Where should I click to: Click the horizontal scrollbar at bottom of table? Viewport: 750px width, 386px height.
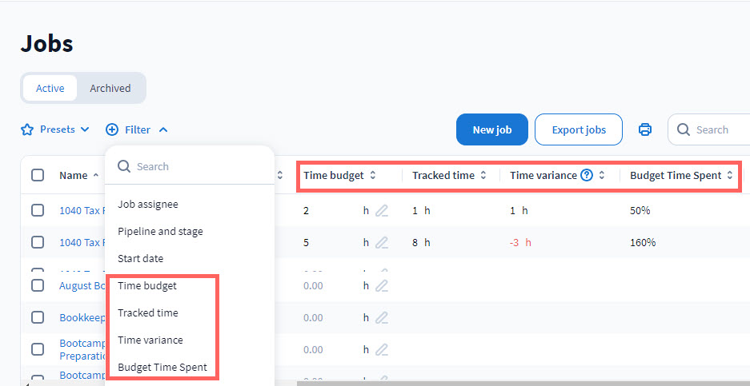(520, 383)
